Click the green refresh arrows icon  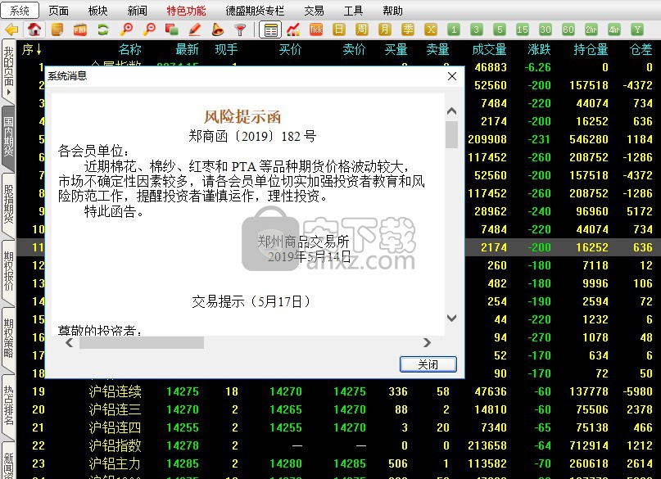(x=103, y=29)
